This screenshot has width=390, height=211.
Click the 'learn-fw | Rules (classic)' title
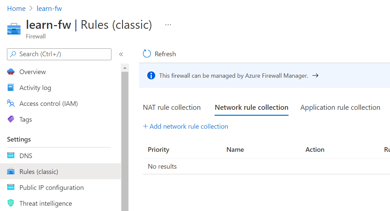click(x=89, y=25)
